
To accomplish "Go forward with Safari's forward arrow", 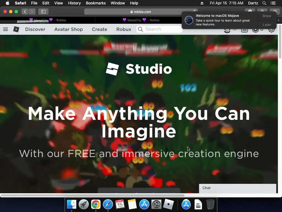I will pyautogui.click(x=32, y=12).
